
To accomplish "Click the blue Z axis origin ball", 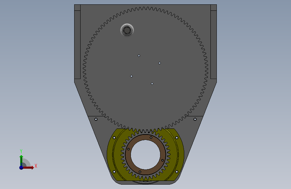I will [x=21, y=167].
